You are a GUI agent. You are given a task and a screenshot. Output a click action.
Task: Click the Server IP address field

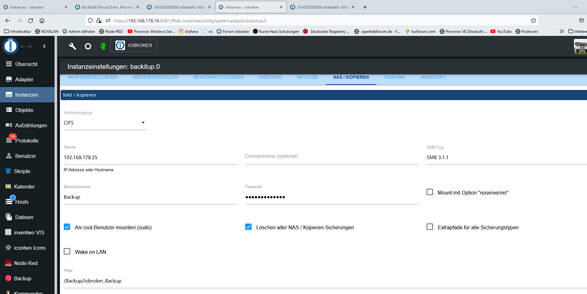(150, 158)
